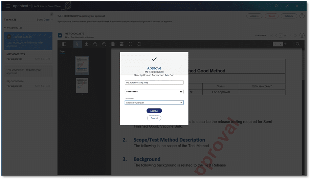This screenshot has width=311, height=180.
Task: Click the US_Sponsor_Mfg_Rep username field
Action: pyautogui.click(x=154, y=83)
